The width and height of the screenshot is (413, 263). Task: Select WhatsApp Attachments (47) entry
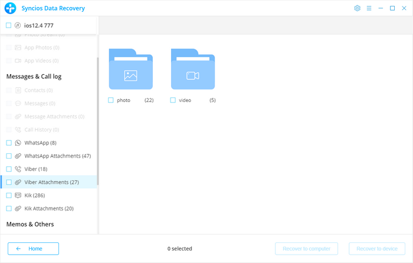(57, 156)
